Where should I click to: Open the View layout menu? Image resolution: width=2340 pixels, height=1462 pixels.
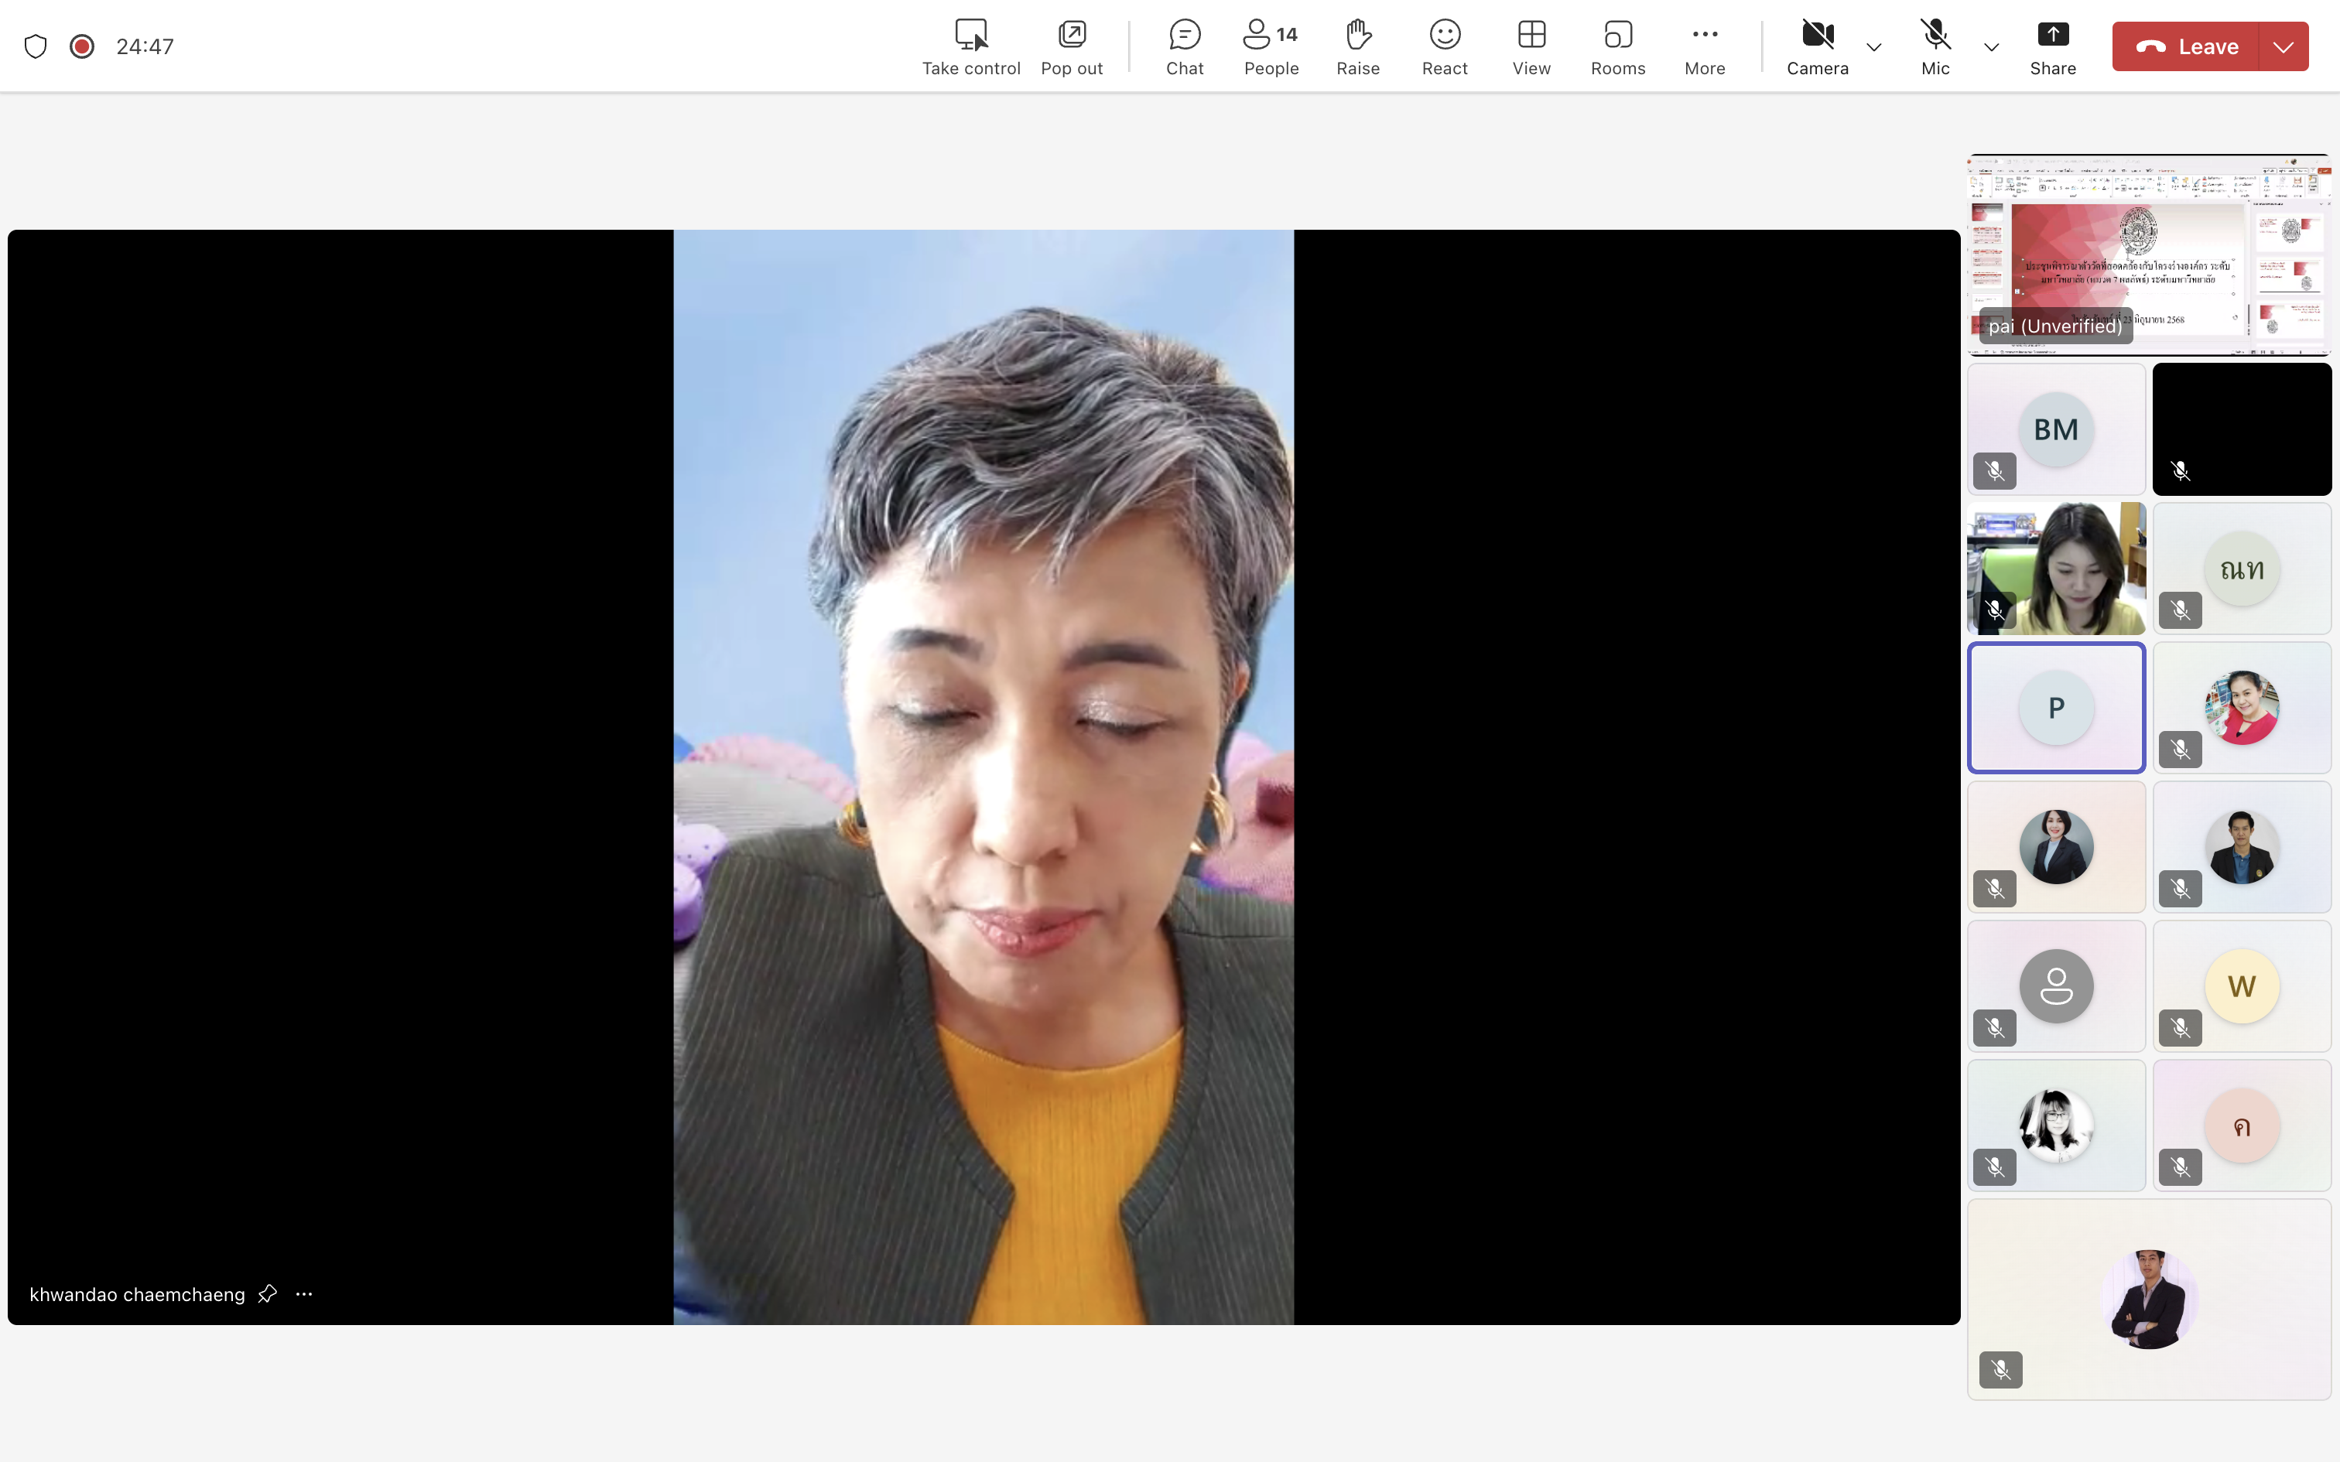pyautogui.click(x=1531, y=46)
